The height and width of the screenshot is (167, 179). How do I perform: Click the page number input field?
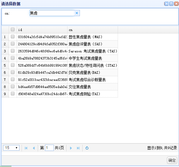tap(49, 148)
